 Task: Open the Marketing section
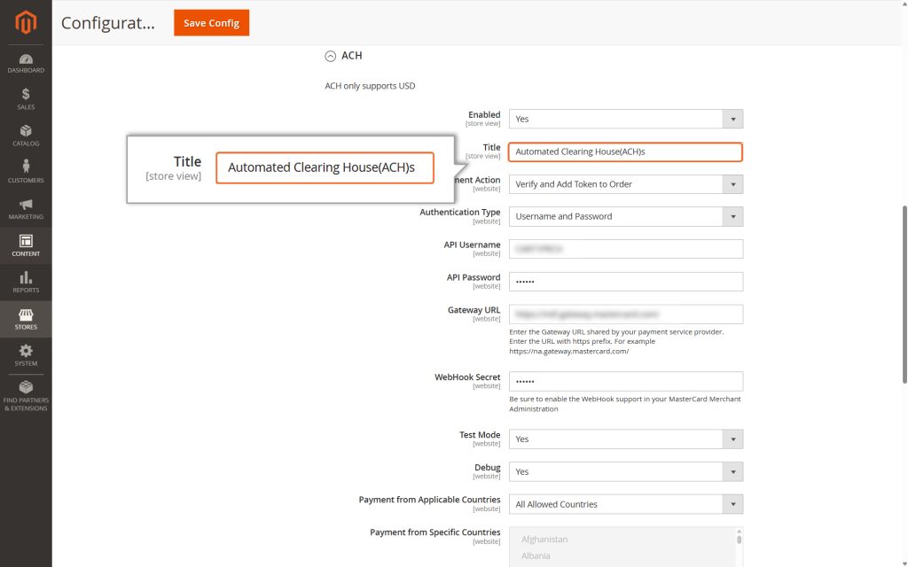pyautogui.click(x=25, y=208)
